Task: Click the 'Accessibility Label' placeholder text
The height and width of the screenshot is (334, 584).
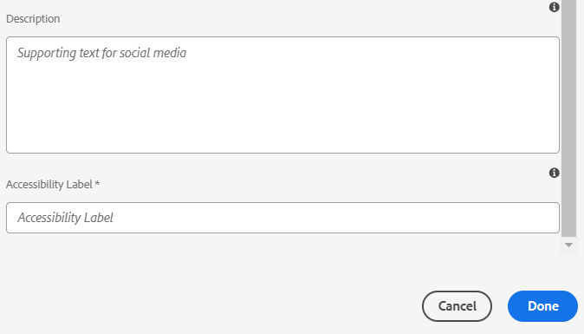Action: 65,218
